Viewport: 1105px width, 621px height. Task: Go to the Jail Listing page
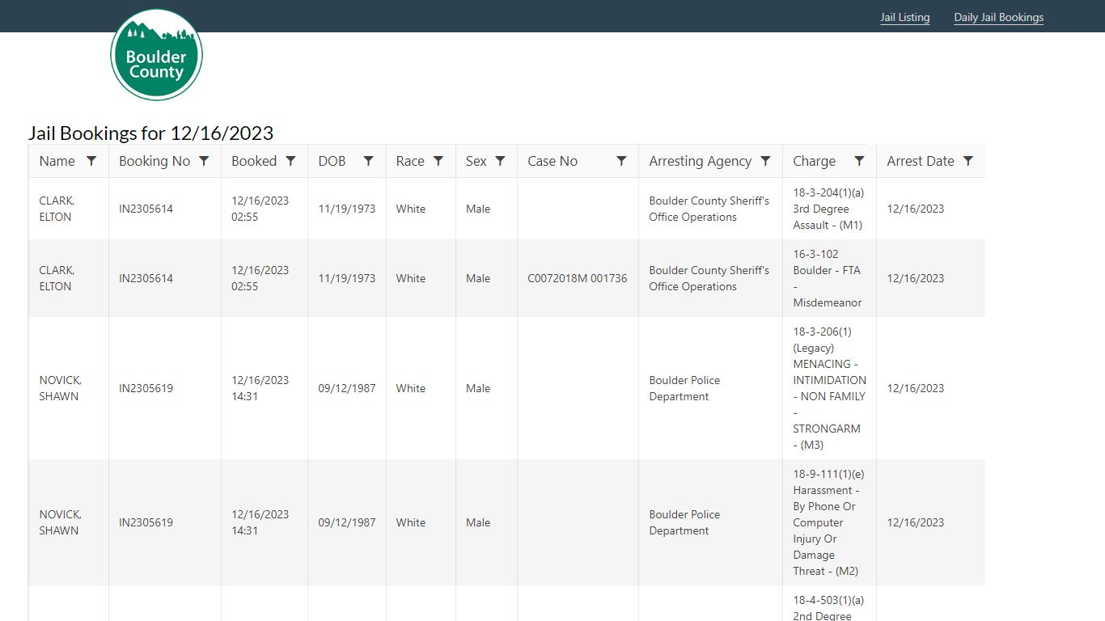pos(905,17)
